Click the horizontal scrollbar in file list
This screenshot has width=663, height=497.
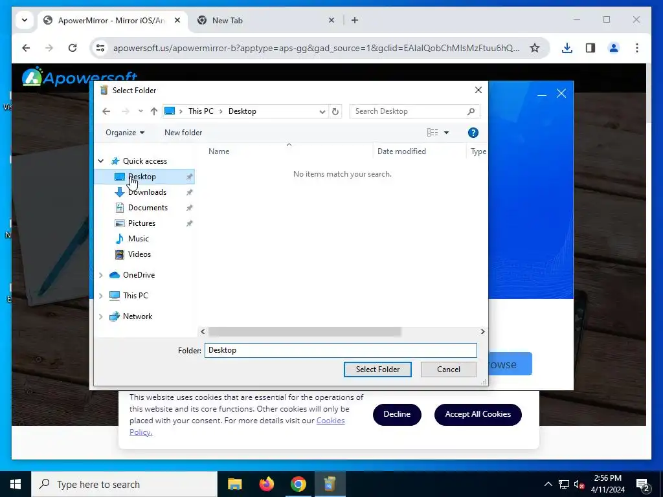click(x=304, y=332)
